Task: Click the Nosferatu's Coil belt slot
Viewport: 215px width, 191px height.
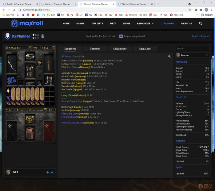Action: 30,83
